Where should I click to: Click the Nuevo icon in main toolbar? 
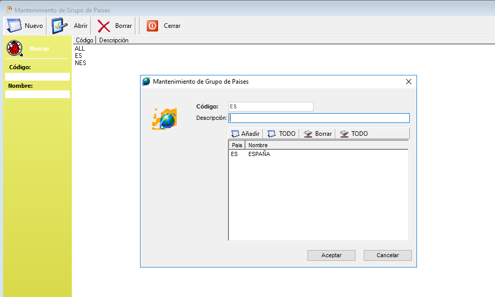tap(14, 26)
